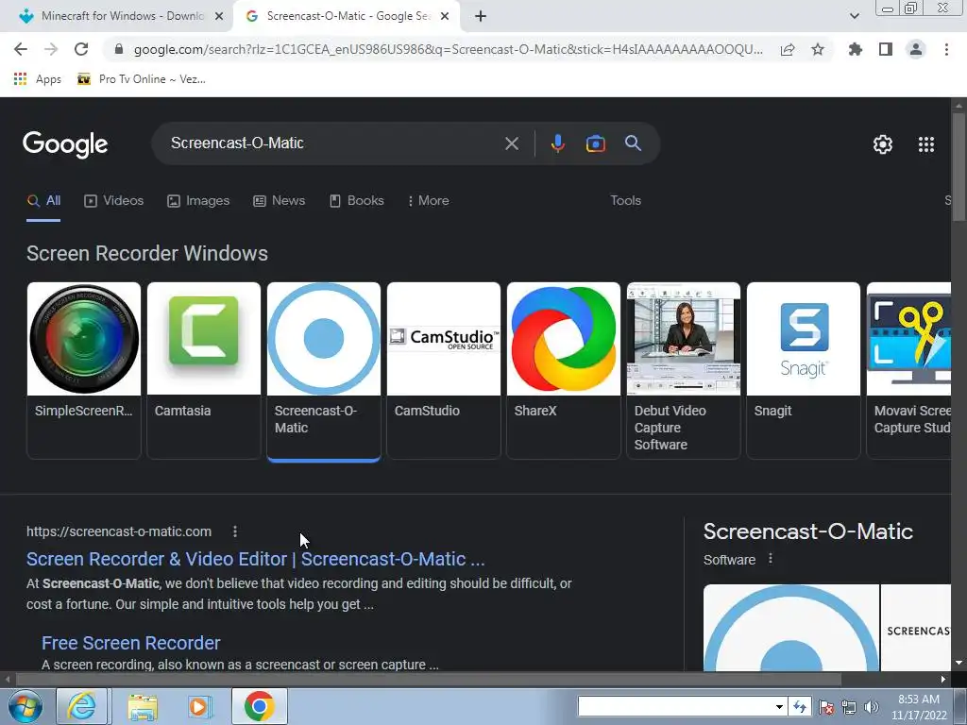
Task: Open Windows Media Player from taskbar
Action: pyautogui.click(x=200, y=706)
